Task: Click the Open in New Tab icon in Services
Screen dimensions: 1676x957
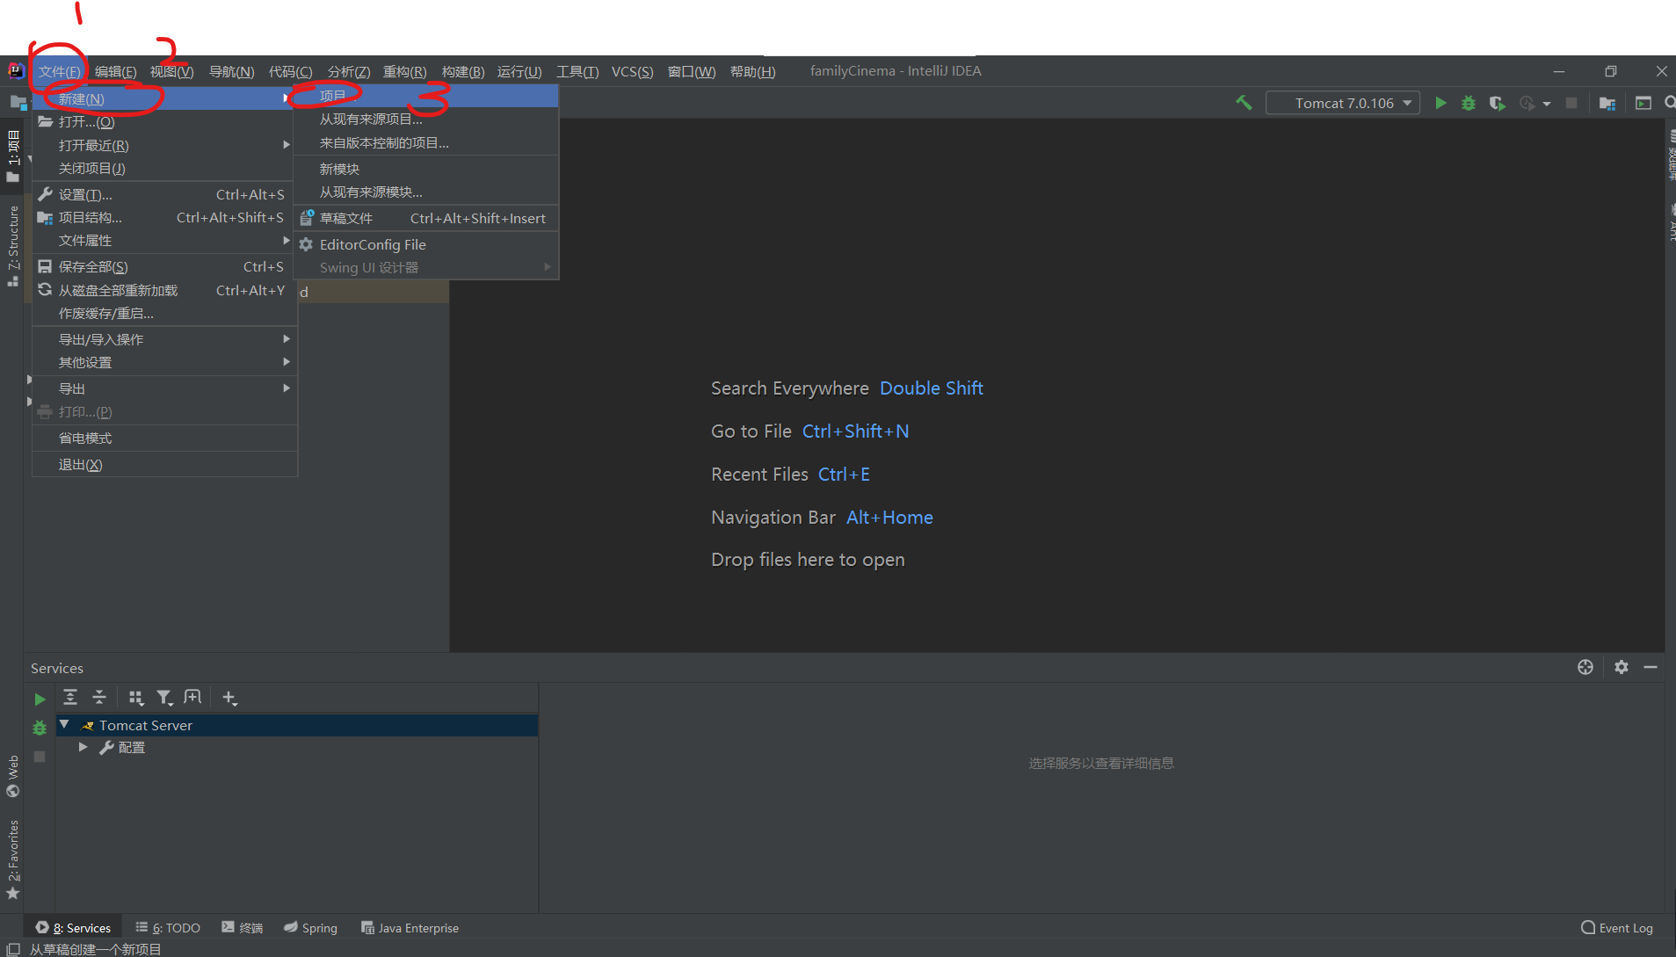Action: point(192,698)
